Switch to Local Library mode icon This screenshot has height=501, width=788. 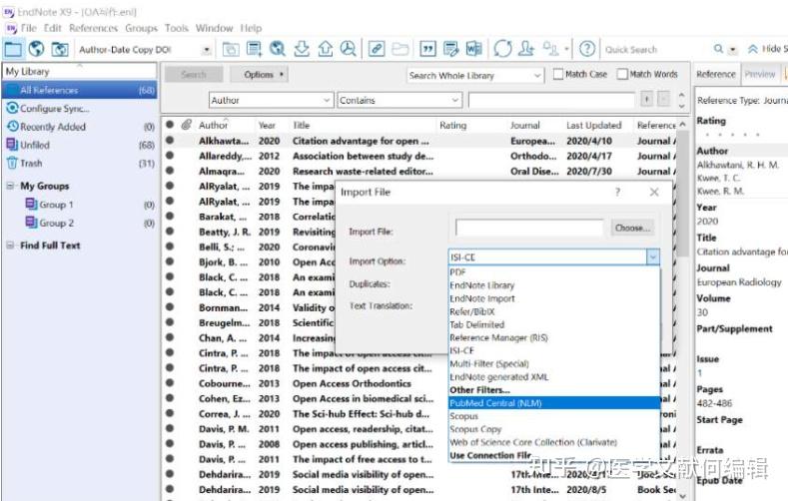click(x=13, y=49)
